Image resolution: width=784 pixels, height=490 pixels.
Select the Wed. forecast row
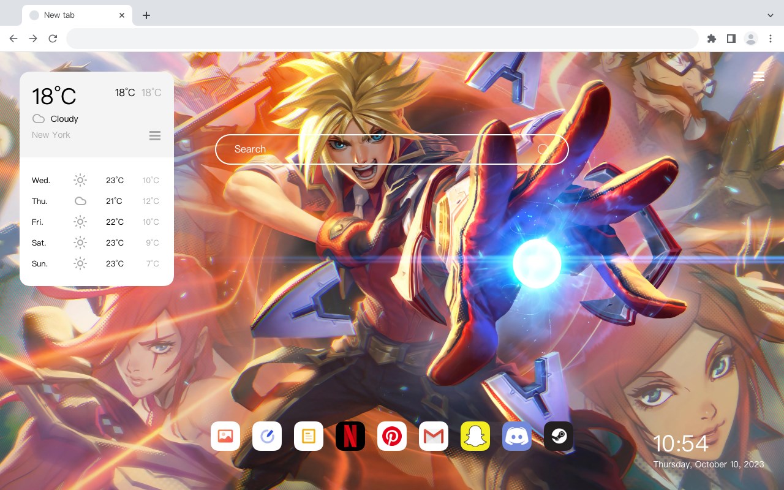(x=97, y=180)
